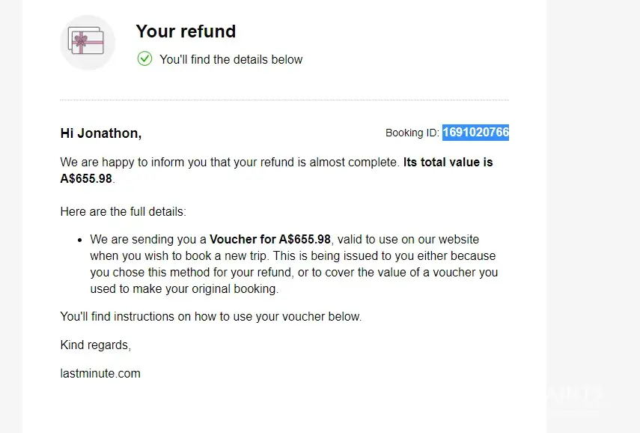The width and height of the screenshot is (640, 433).
Task: Click "Here are the full details:" line
Action: tap(123, 212)
